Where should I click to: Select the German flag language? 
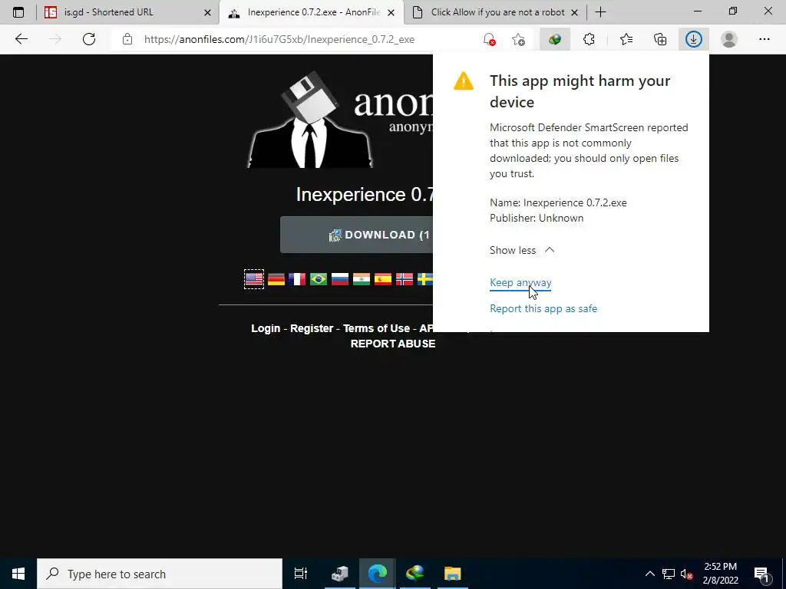pyautogui.click(x=276, y=279)
